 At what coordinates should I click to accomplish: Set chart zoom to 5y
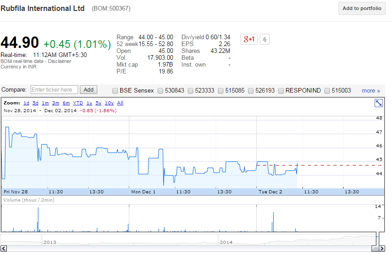pos(99,103)
